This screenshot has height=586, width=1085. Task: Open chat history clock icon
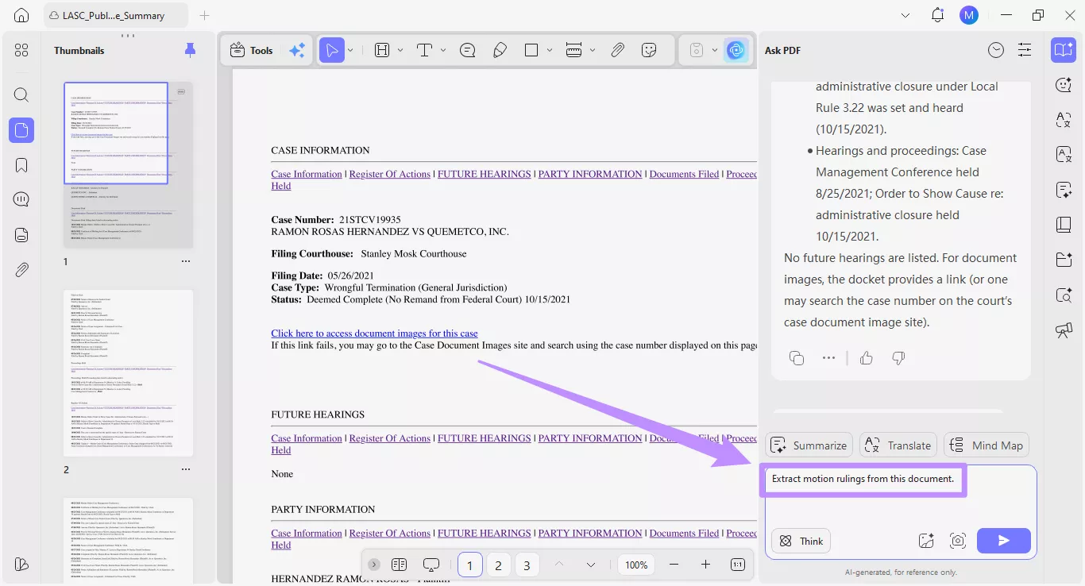click(x=995, y=50)
